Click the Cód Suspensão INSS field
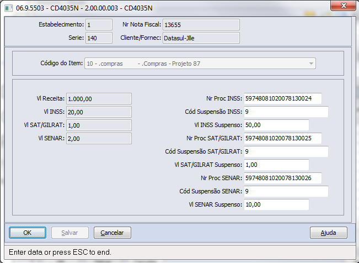Image resolution: width=359 pixels, height=263 pixels. [285, 112]
